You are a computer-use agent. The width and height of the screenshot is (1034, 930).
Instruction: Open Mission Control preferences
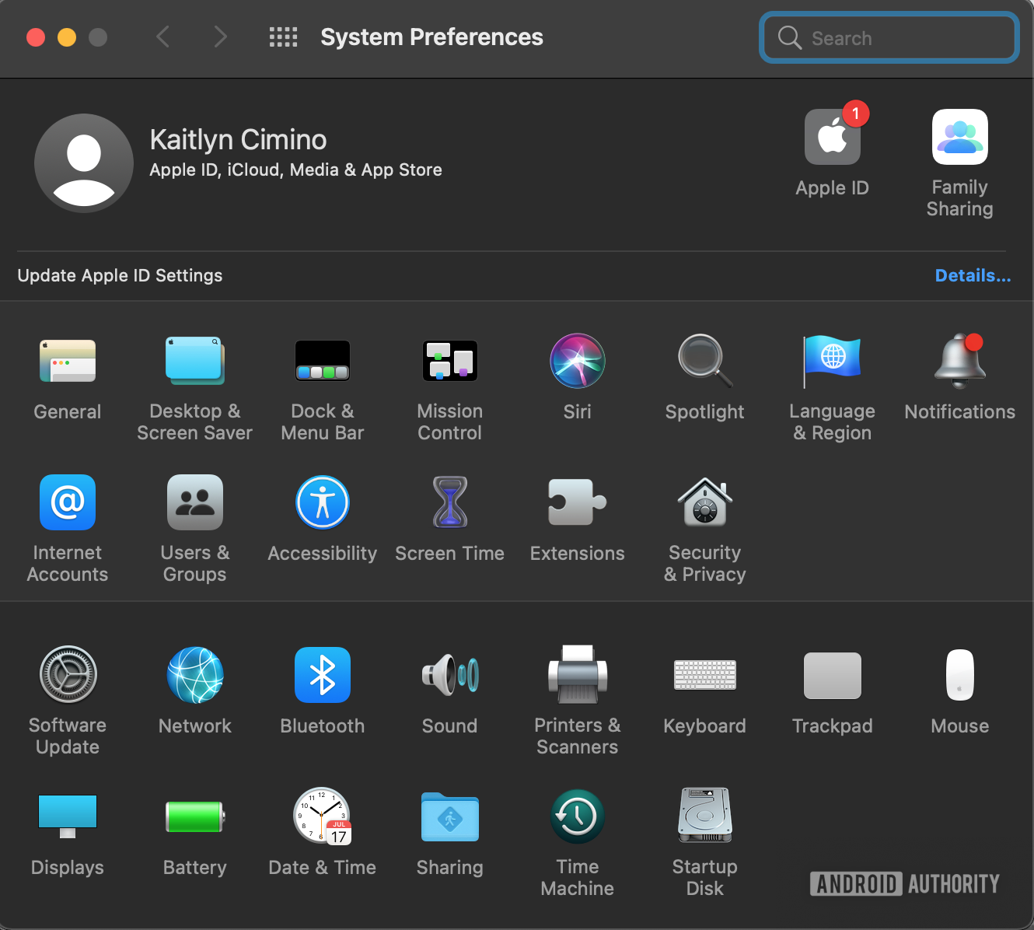[449, 362]
